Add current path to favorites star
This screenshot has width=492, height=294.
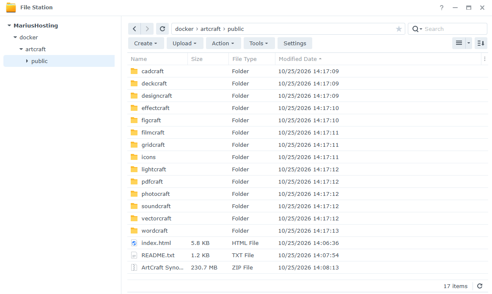coord(399,29)
